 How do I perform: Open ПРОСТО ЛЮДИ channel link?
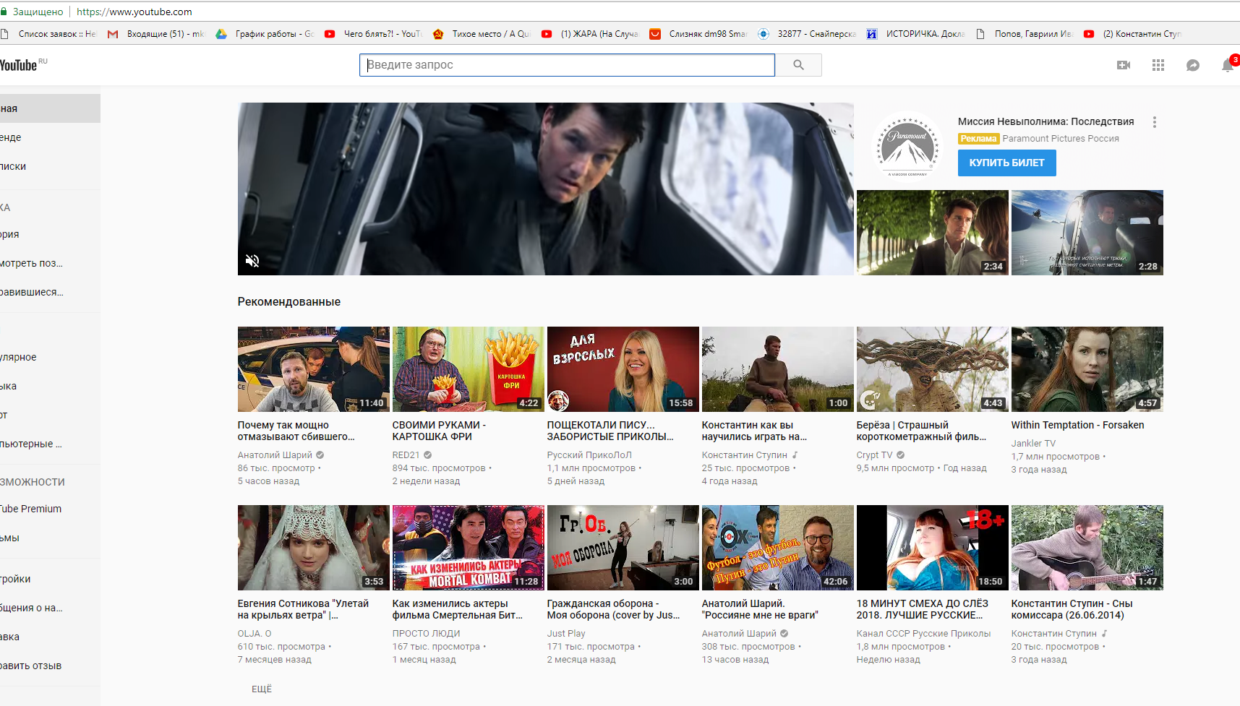[x=426, y=634]
